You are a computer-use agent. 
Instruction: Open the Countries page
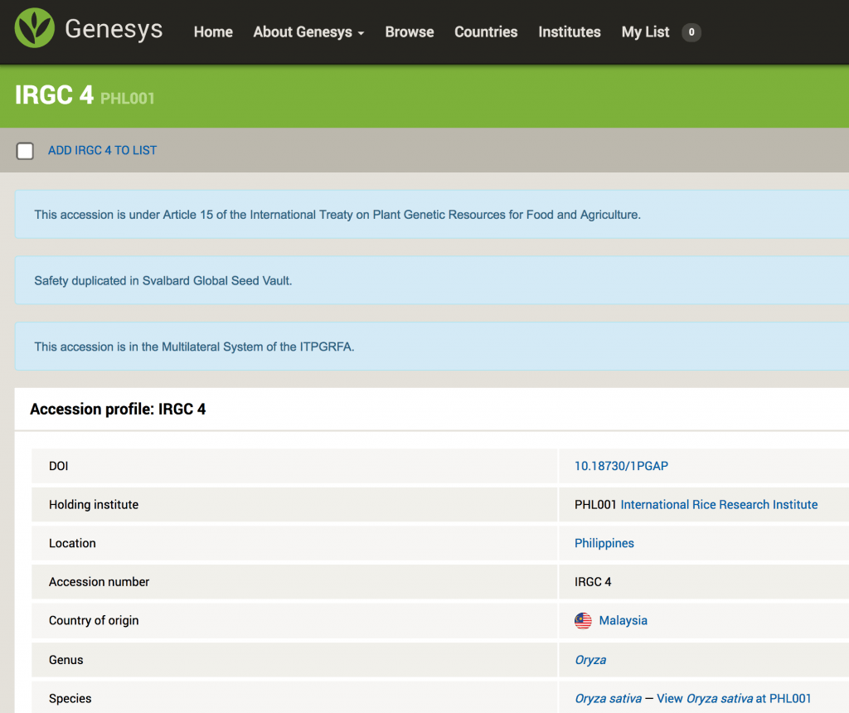486,32
